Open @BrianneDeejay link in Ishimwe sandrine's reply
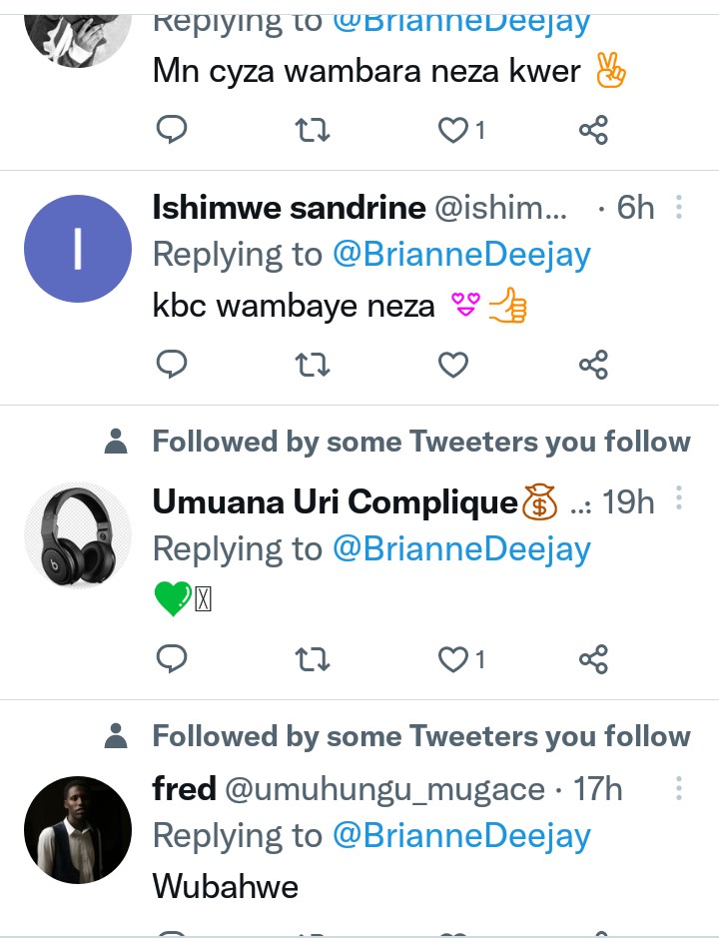The height and width of the screenshot is (941, 719). click(x=461, y=255)
